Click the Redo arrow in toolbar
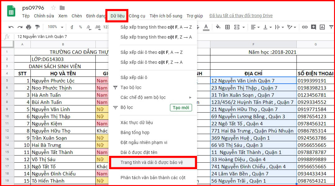The width and height of the screenshot is (335, 186). coord(20,27)
